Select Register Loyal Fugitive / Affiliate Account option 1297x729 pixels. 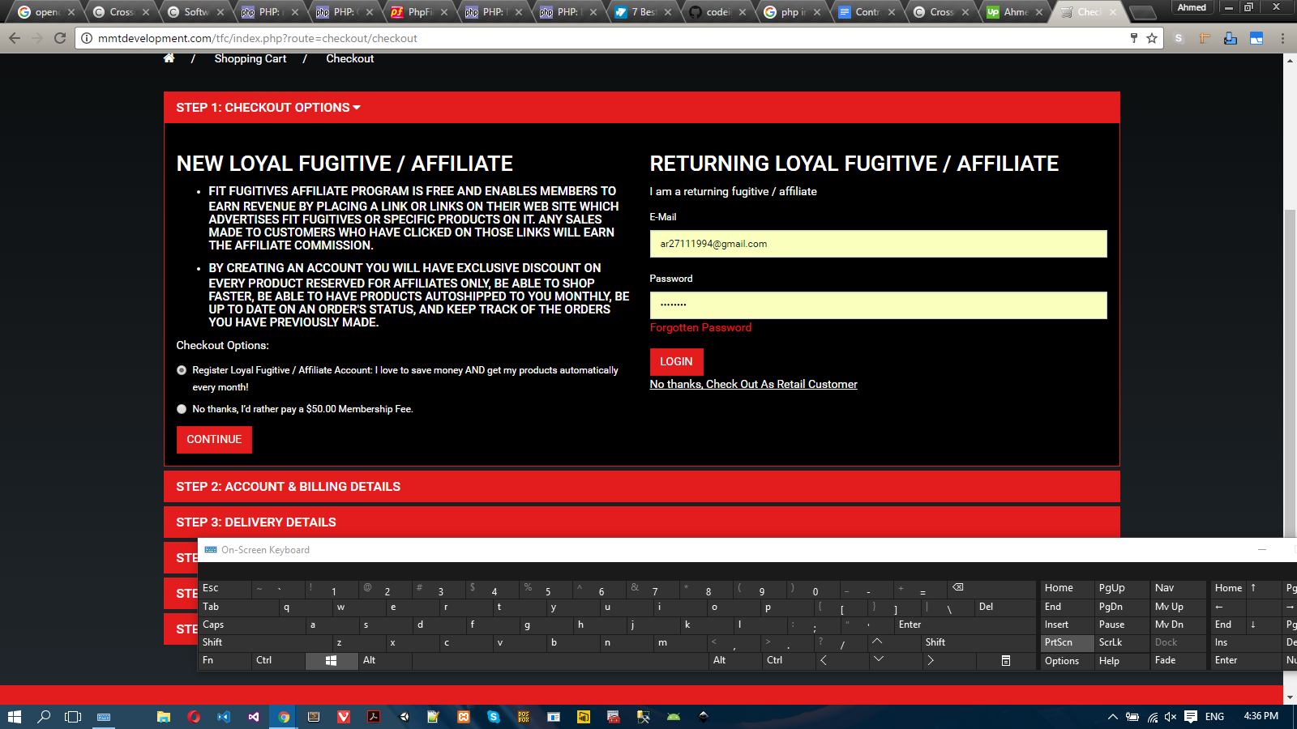[x=182, y=370]
